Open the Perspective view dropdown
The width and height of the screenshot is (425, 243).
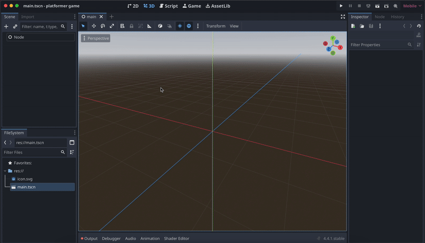pos(96,38)
